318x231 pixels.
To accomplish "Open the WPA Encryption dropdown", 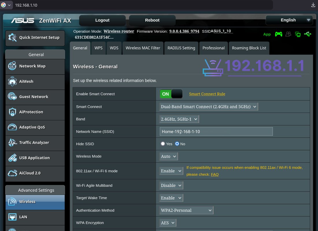I will [x=168, y=223].
